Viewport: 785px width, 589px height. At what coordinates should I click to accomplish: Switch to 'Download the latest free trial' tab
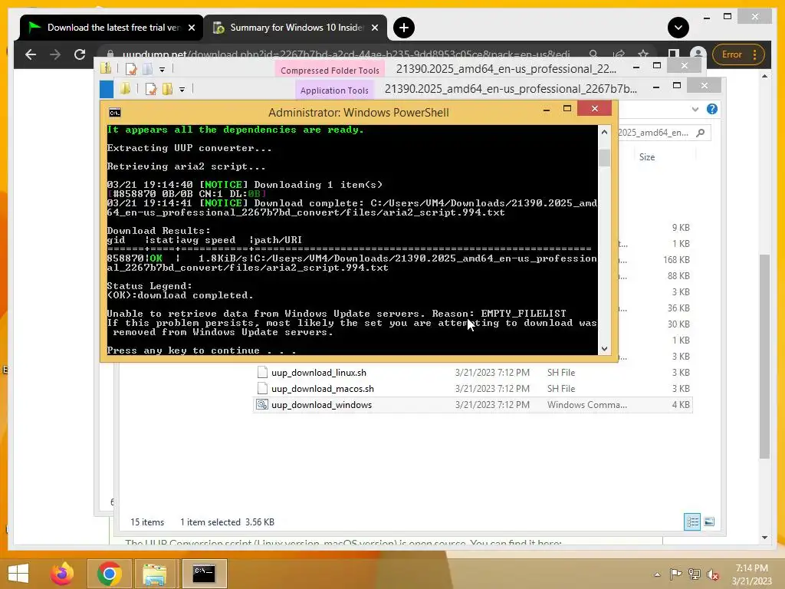[111, 28]
